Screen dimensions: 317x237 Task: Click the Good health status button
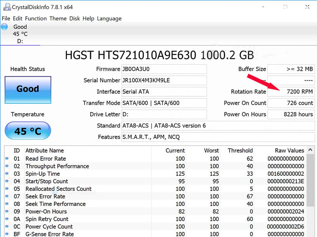27,90
